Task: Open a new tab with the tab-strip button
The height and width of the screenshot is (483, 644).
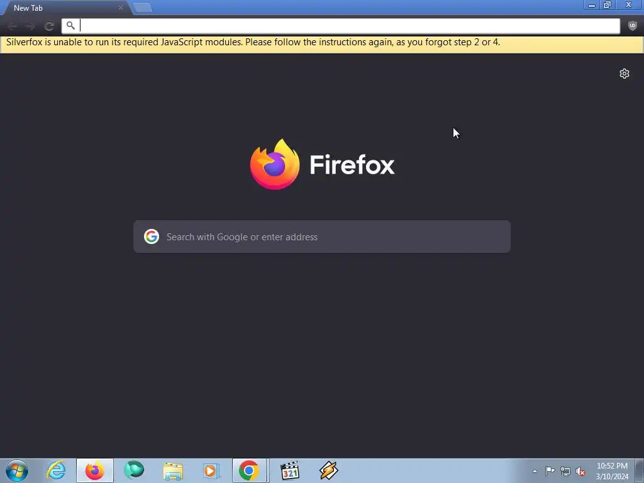Action: pyautogui.click(x=143, y=8)
